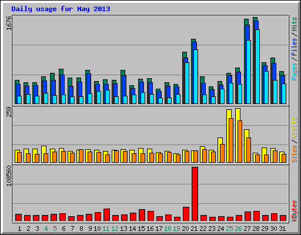Select the Visits legend label

(x=294, y=128)
